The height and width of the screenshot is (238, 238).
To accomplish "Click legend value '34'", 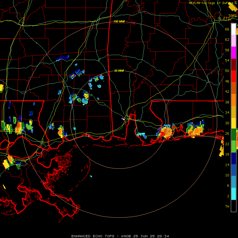I will pyautogui.click(x=227, y=113).
